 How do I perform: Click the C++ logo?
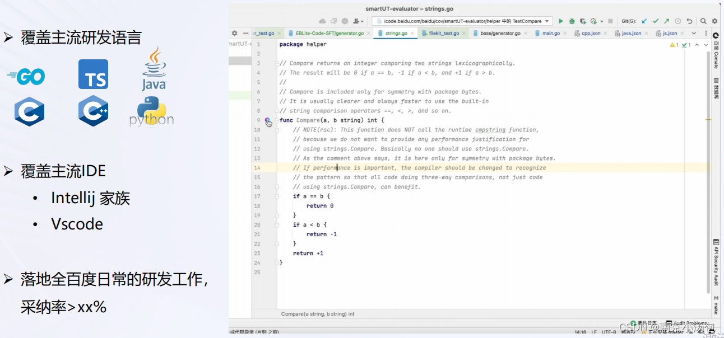(93, 111)
